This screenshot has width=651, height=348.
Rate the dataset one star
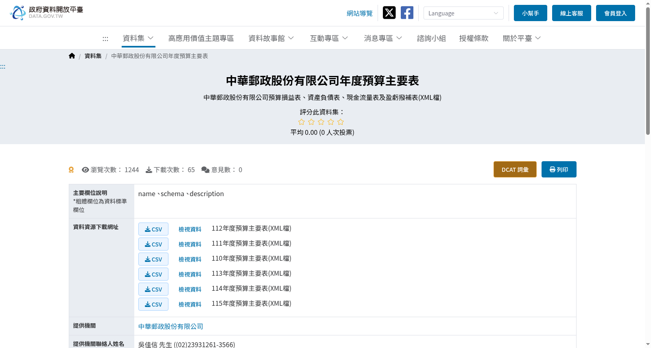point(301,122)
